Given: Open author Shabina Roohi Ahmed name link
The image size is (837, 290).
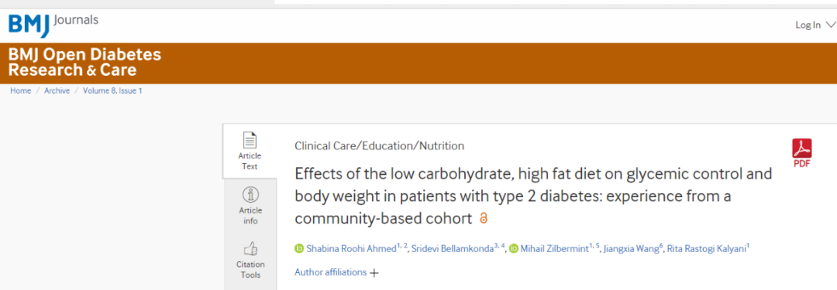Looking at the screenshot, I should (351, 248).
